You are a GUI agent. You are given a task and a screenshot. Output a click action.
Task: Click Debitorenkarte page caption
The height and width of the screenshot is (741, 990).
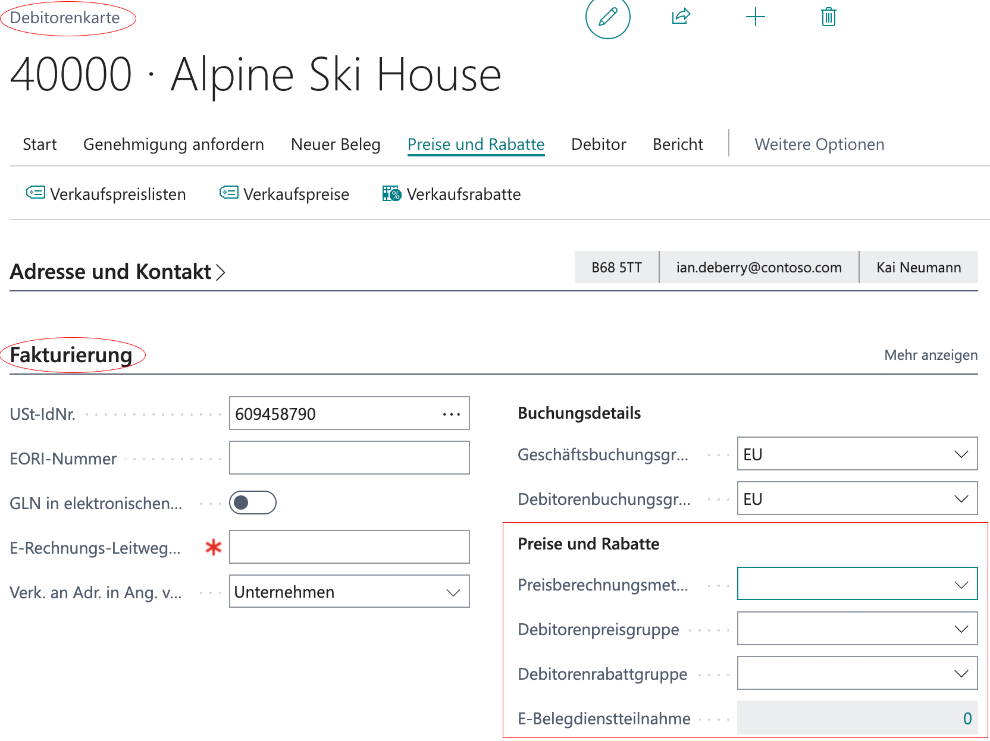[65, 18]
